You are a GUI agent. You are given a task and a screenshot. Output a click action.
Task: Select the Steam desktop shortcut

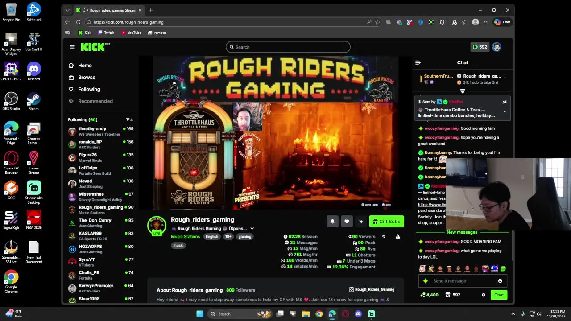(x=33, y=101)
